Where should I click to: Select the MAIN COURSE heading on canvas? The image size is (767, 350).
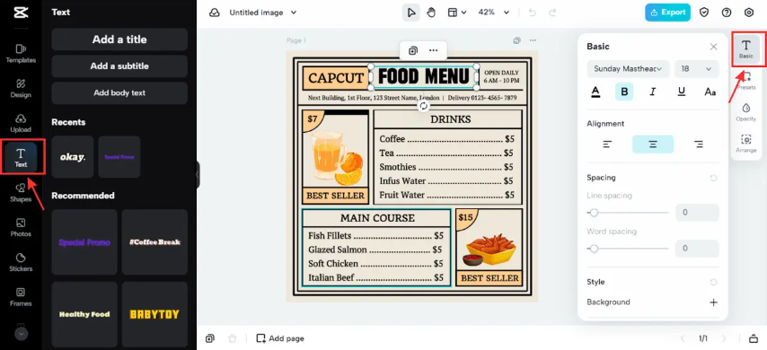point(377,218)
